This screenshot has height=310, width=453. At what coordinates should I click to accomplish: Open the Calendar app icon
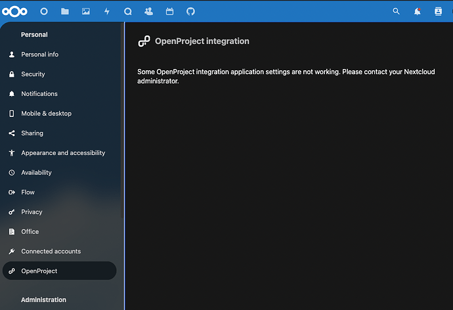point(169,12)
